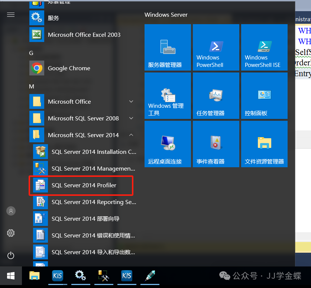Open File Explorer from the taskbar
Screen dimensions: 311x288
(x=35, y=276)
